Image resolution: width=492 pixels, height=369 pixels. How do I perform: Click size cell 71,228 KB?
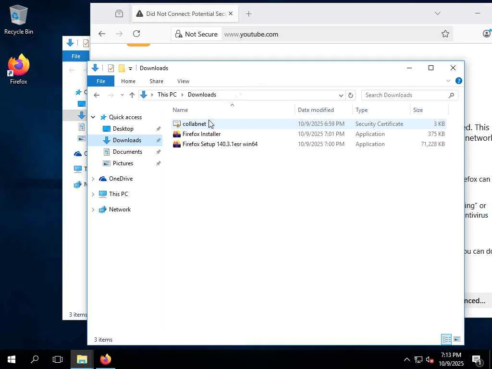433,144
